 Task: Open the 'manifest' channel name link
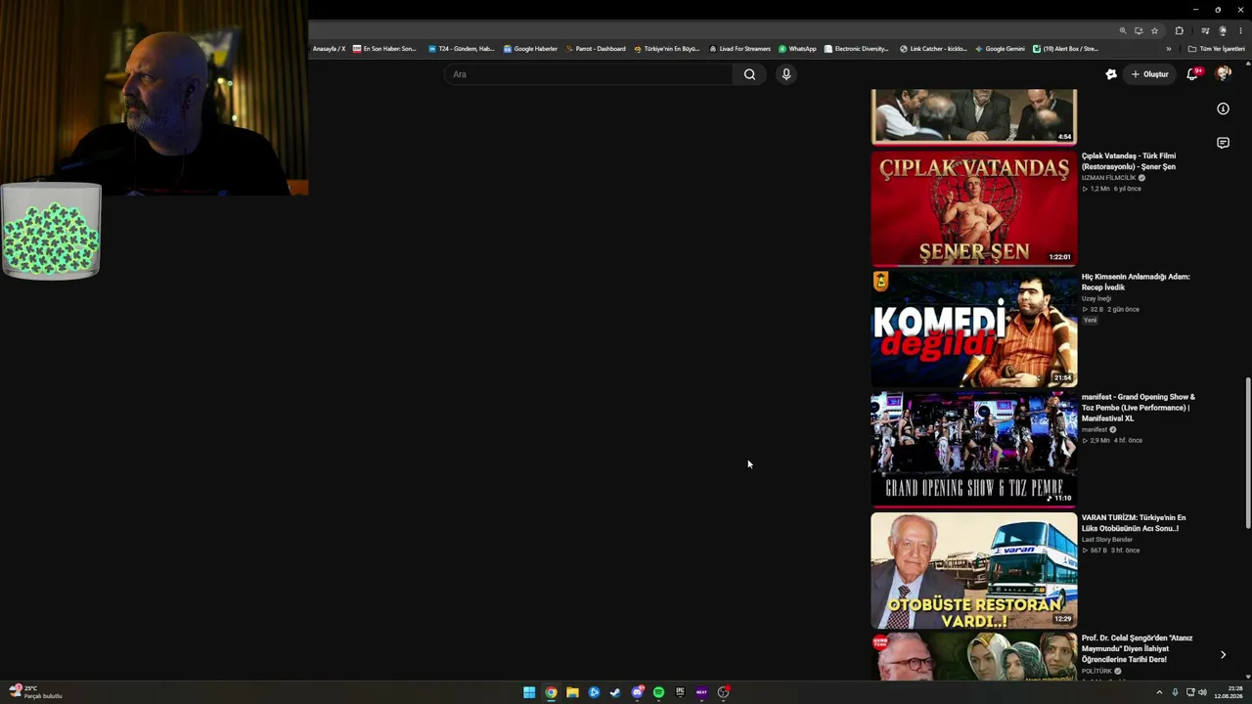(x=1095, y=429)
